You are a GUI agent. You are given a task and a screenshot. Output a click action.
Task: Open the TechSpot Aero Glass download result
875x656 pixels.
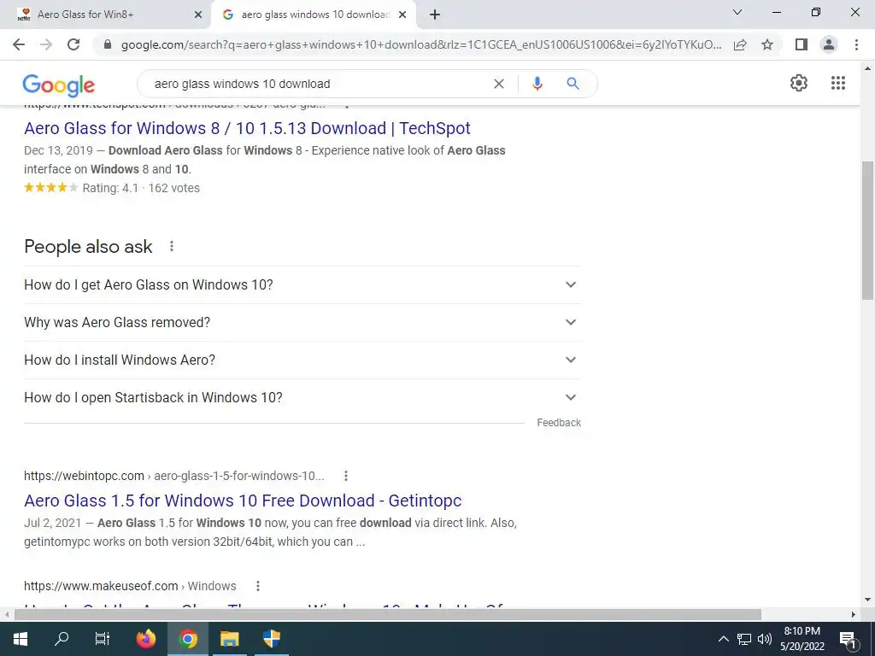(x=247, y=128)
